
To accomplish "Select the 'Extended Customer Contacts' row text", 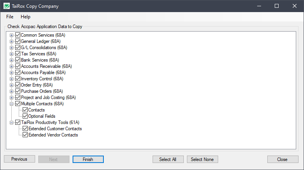I will coord(55,129).
